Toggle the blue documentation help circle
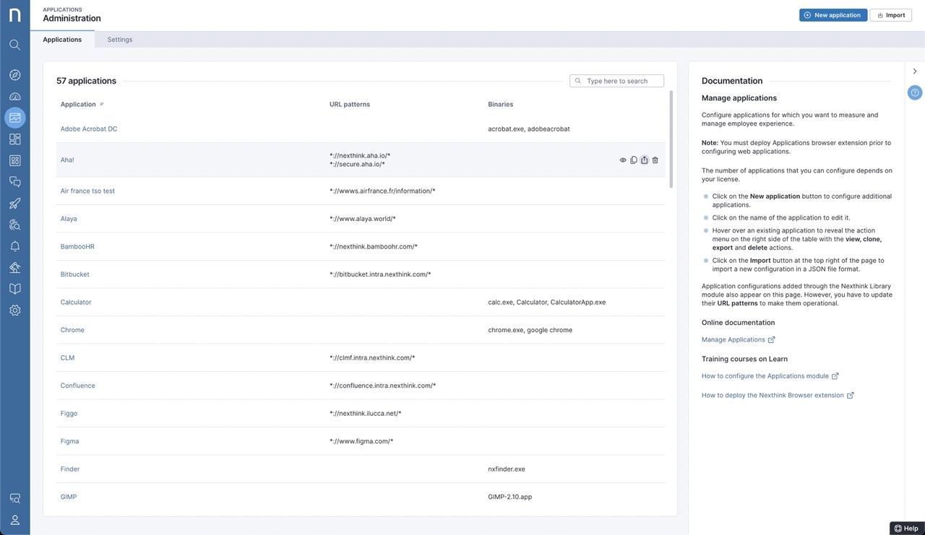 (x=915, y=92)
